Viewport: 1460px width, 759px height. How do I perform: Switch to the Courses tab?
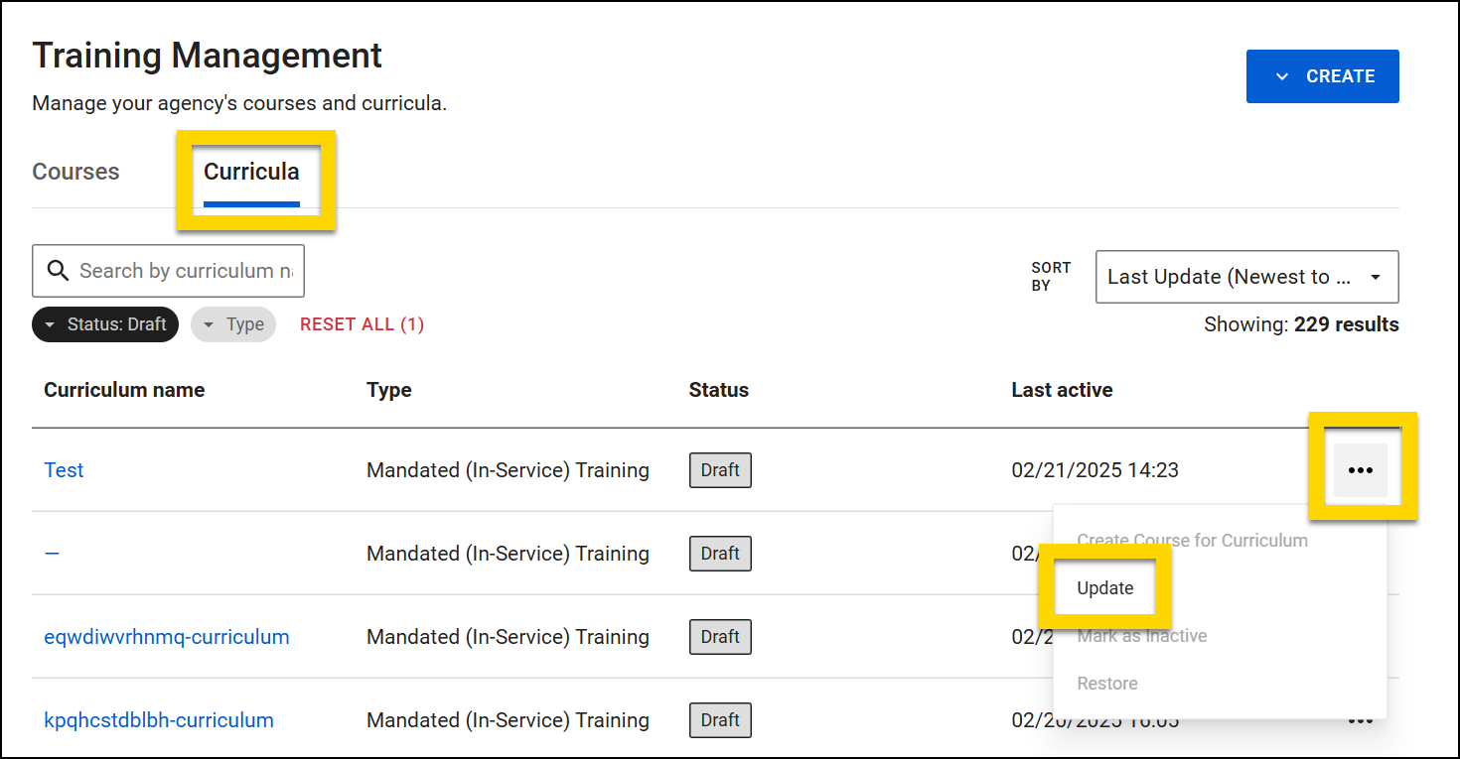point(75,171)
